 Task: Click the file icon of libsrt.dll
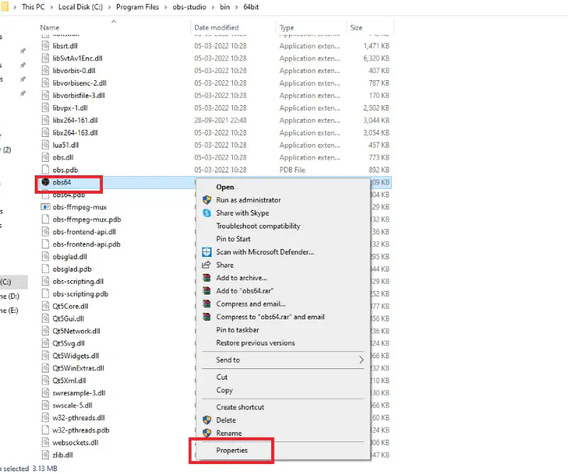click(x=45, y=46)
